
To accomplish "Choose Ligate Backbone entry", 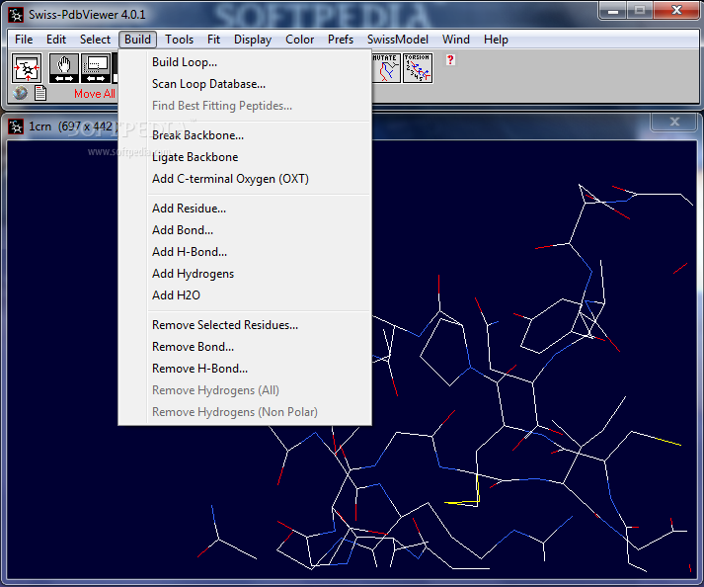I will click(245, 157).
